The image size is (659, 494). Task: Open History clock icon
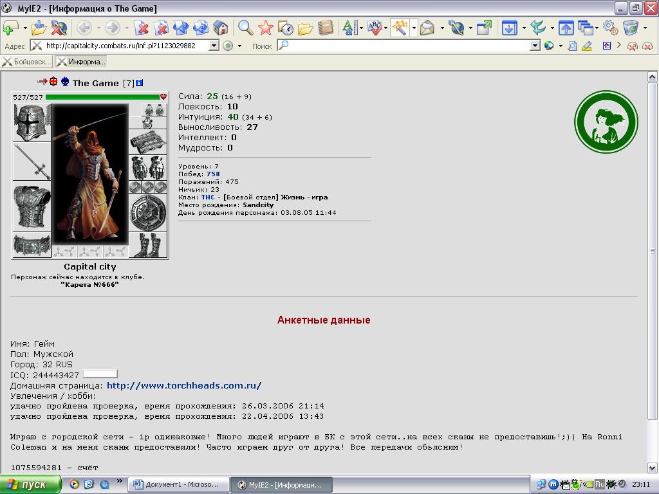[x=285, y=28]
